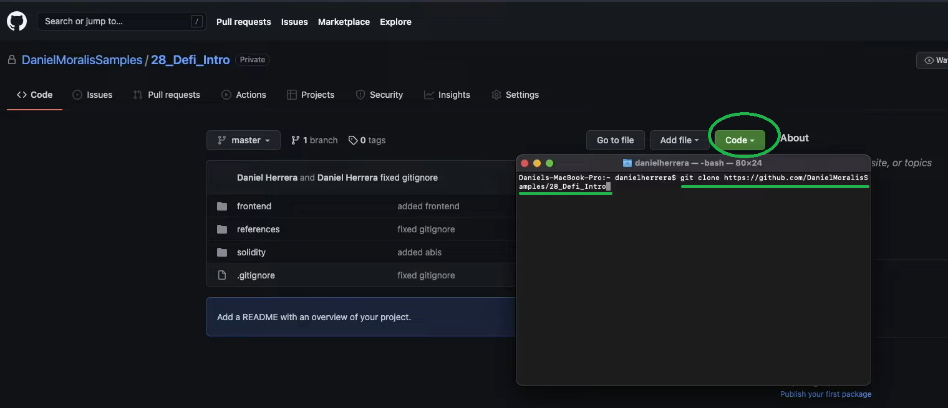The width and height of the screenshot is (948, 408).
Task: Click the solidity folder icon
Action: (222, 252)
